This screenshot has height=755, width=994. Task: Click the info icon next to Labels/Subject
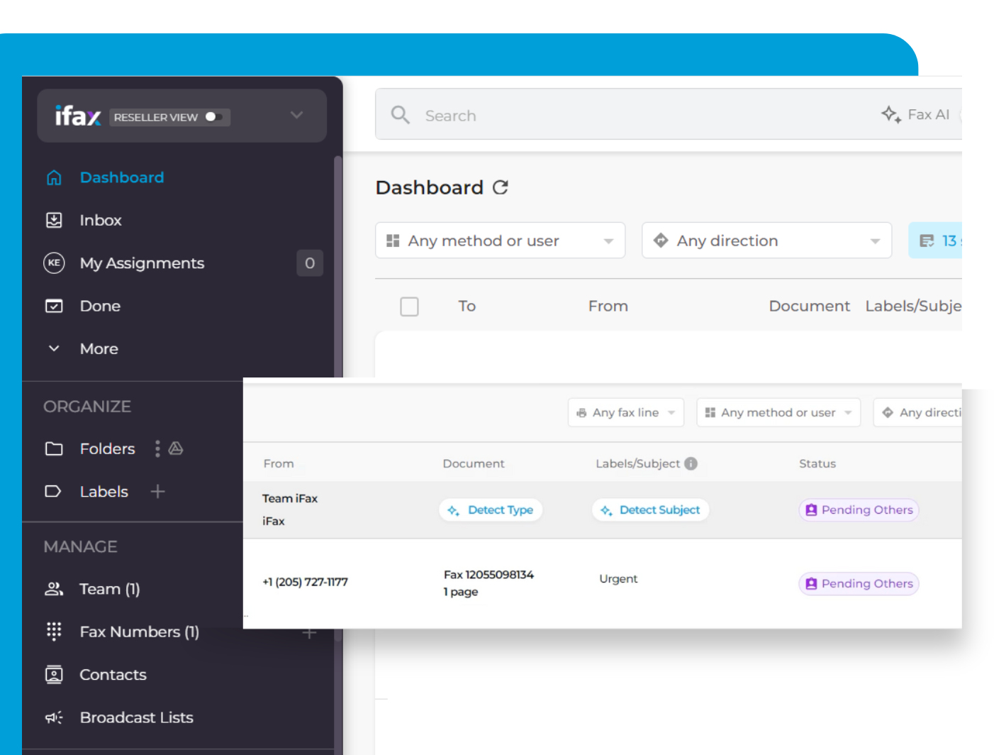(x=691, y=463)
